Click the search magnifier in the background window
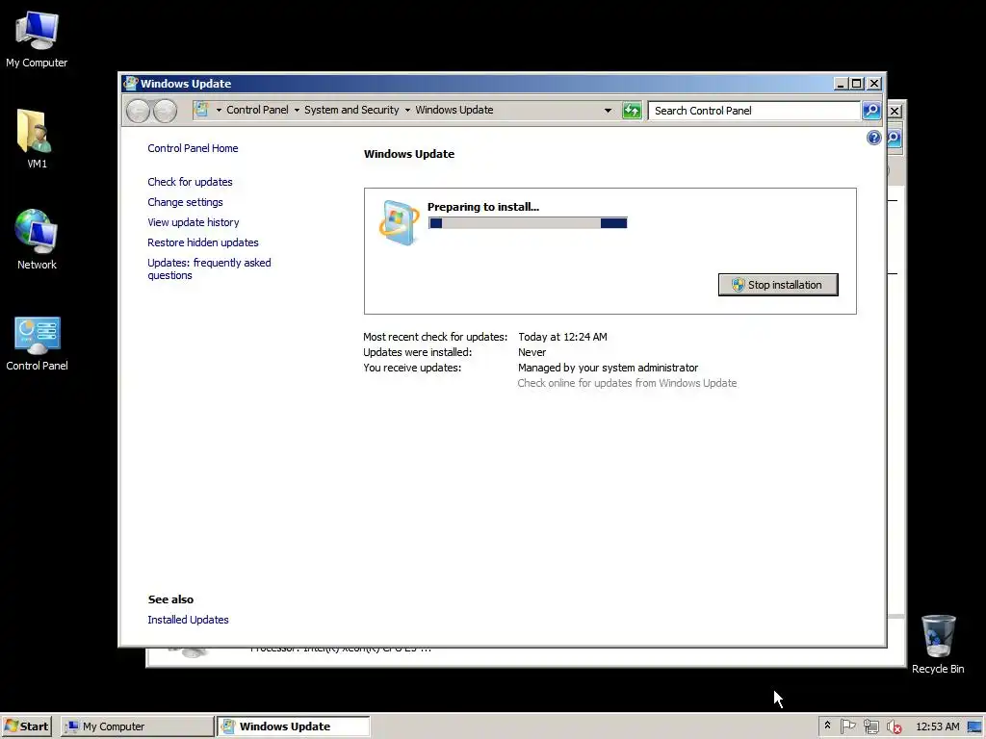This screenshot has width=986, height=739. (x=895, y=139)
